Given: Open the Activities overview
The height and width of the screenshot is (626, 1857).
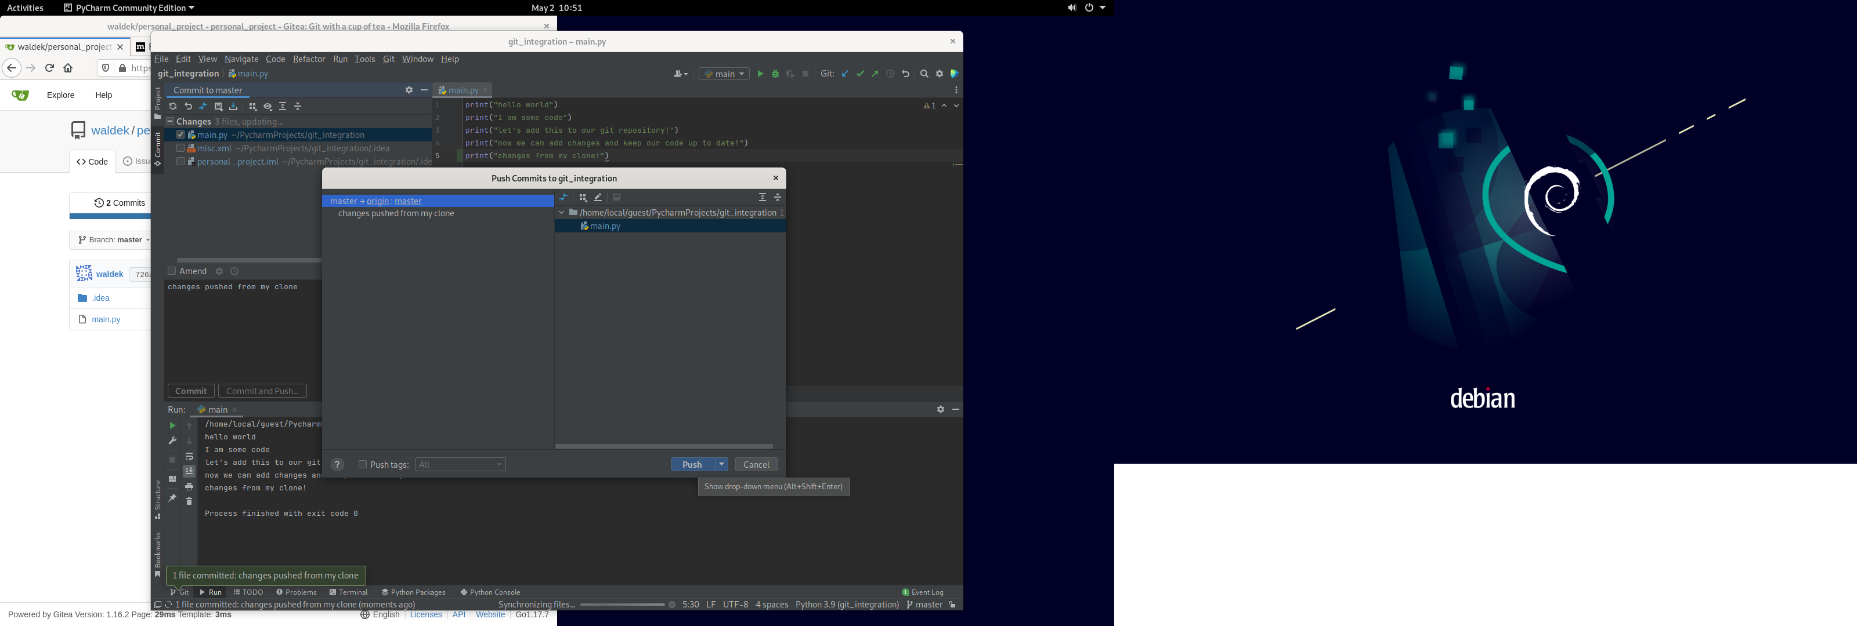Looking at the screenshot, I should (25, 8).
